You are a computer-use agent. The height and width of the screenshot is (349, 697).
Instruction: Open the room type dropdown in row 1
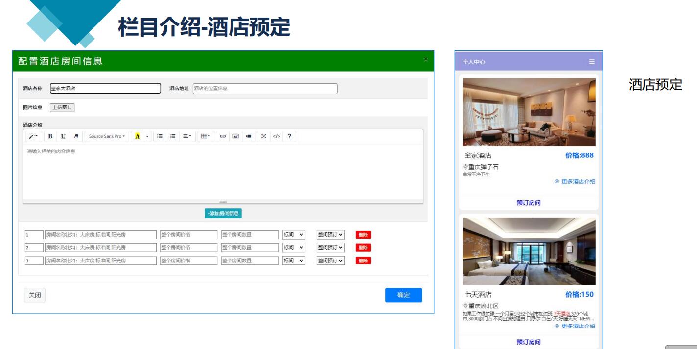coord(294,235)
